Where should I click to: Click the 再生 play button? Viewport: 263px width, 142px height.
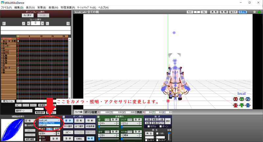(149, 133)
